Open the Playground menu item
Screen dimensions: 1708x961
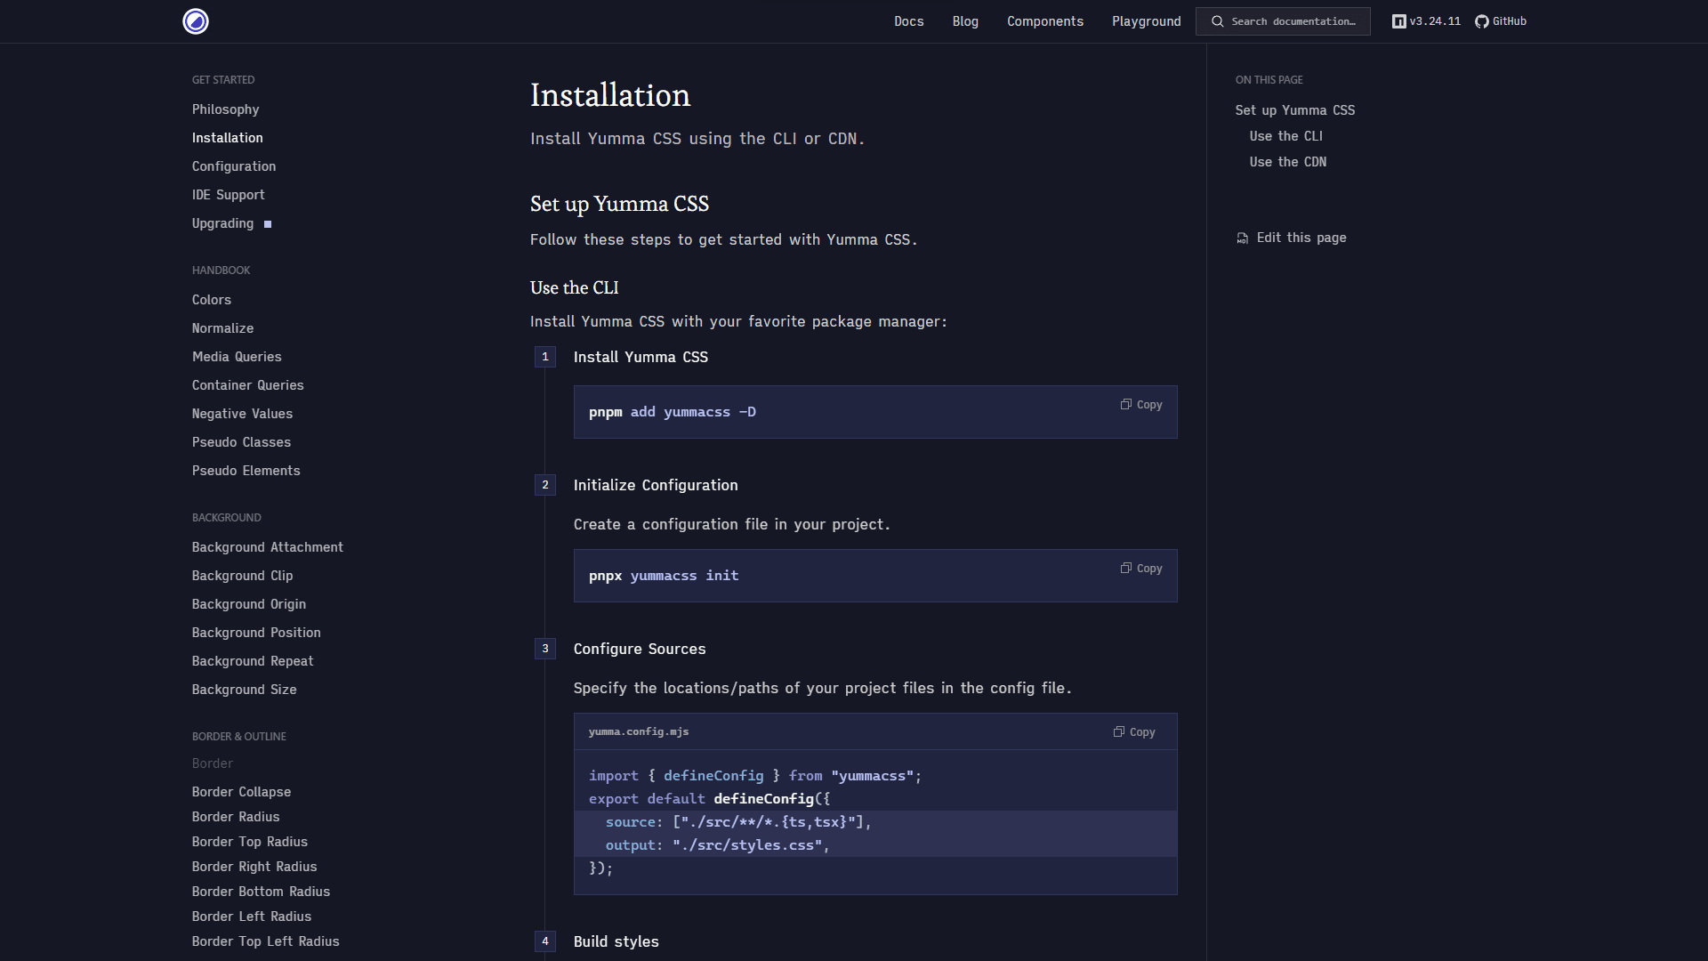coord(1147,21)
